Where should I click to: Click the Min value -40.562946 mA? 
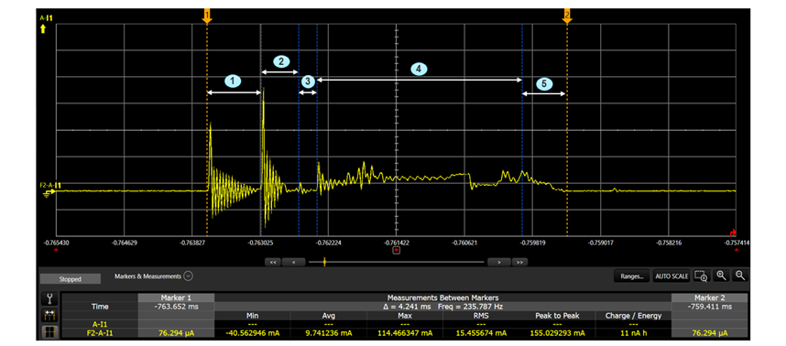(x=252, y=332)
